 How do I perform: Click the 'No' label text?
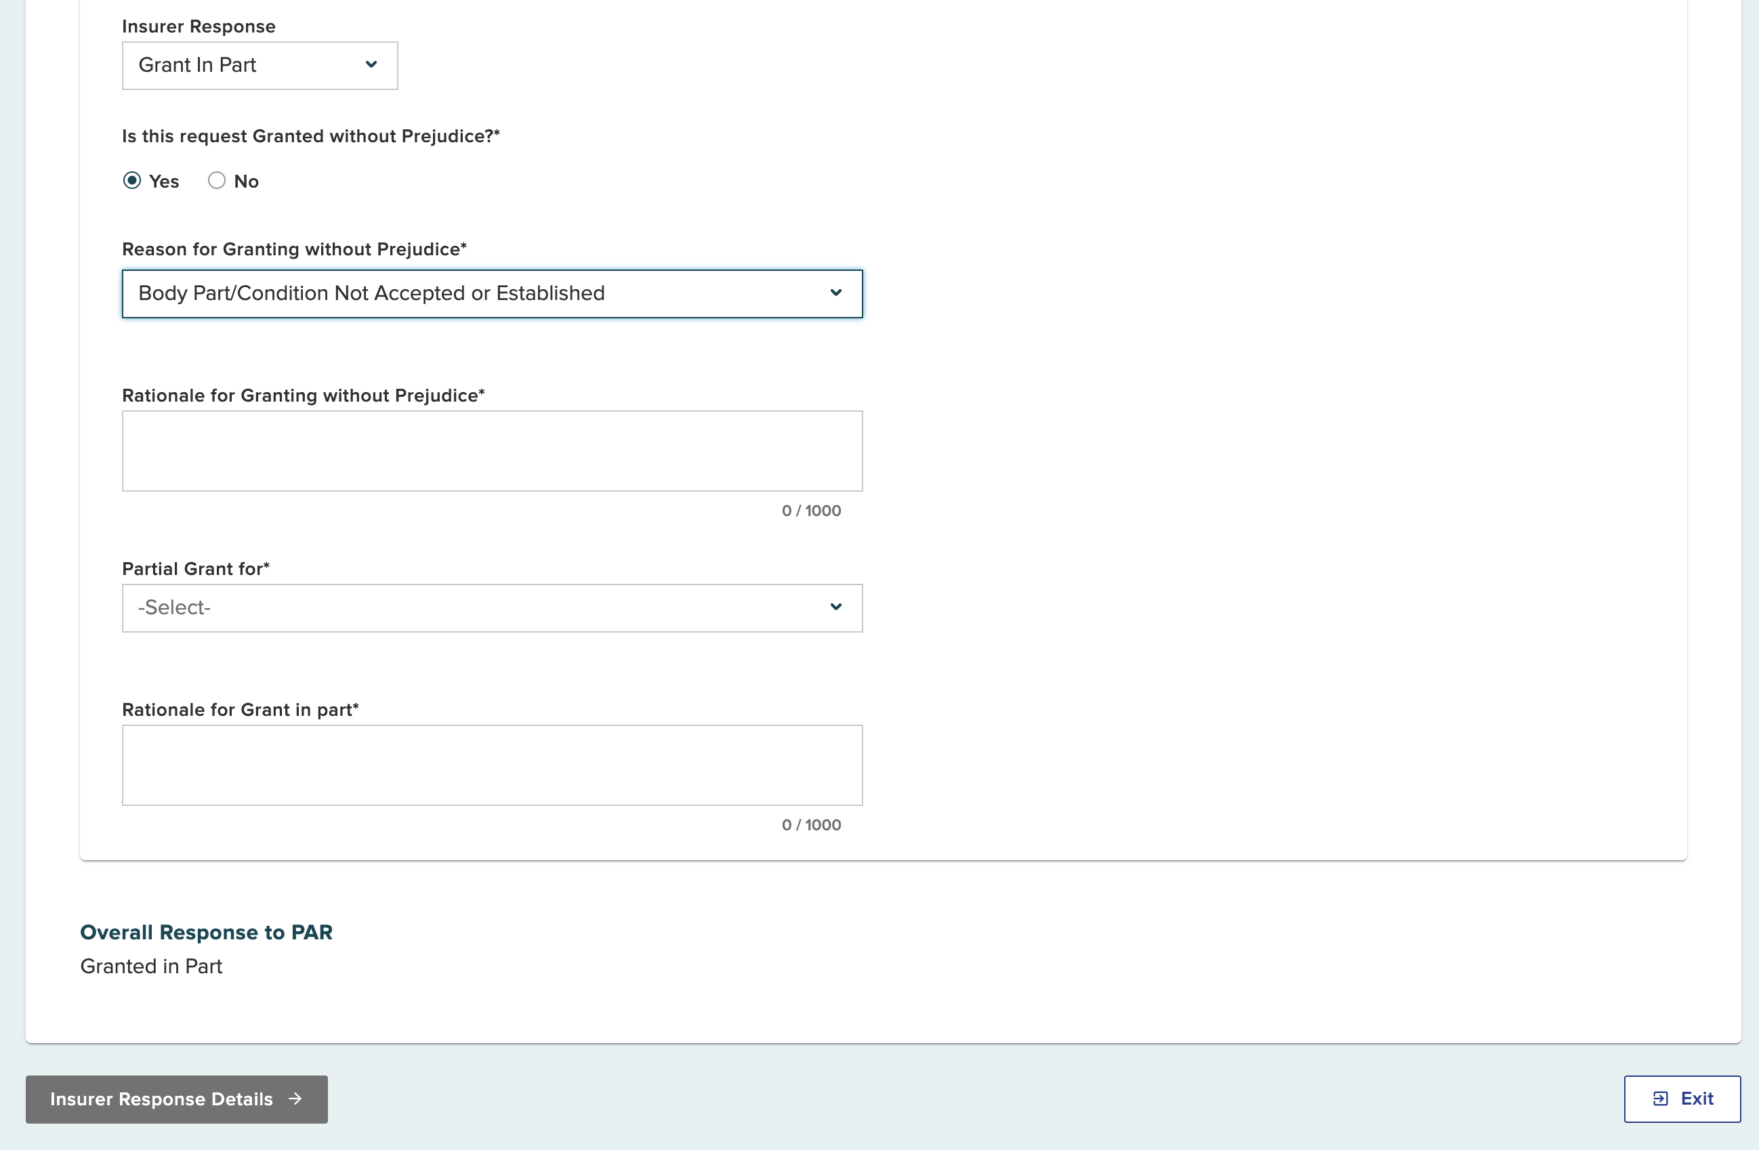click(246, 182)
